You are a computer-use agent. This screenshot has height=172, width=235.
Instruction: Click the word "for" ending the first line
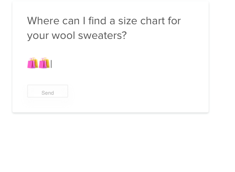point(174,21)
